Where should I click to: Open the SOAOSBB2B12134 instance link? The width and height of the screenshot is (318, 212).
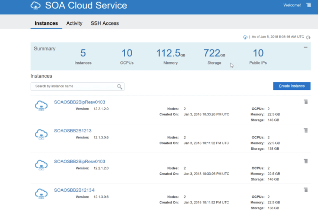point(74,190)
